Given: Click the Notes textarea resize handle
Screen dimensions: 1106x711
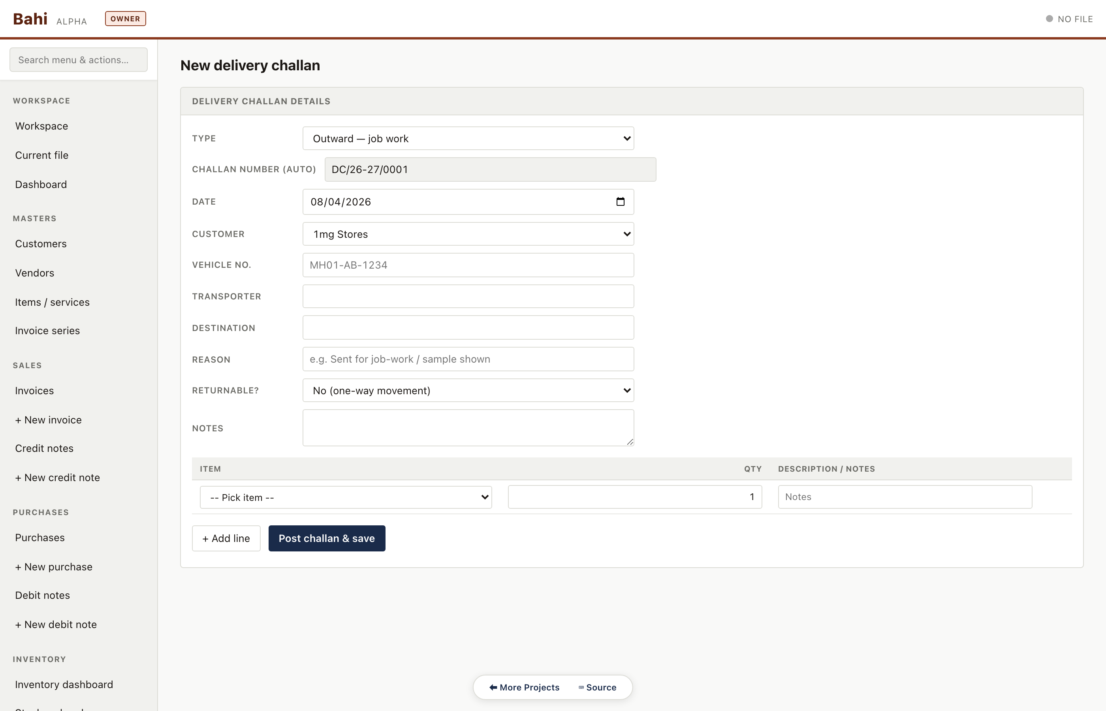Looking at the screenshot, I should [630, 442].
